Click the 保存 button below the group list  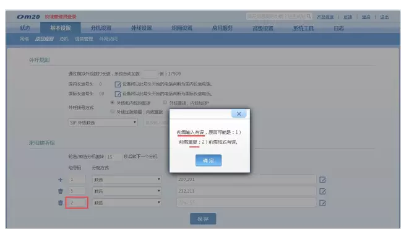click(203, 219)
